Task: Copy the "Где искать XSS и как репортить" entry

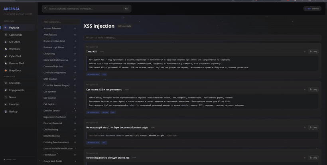Action: click(313, 90)
